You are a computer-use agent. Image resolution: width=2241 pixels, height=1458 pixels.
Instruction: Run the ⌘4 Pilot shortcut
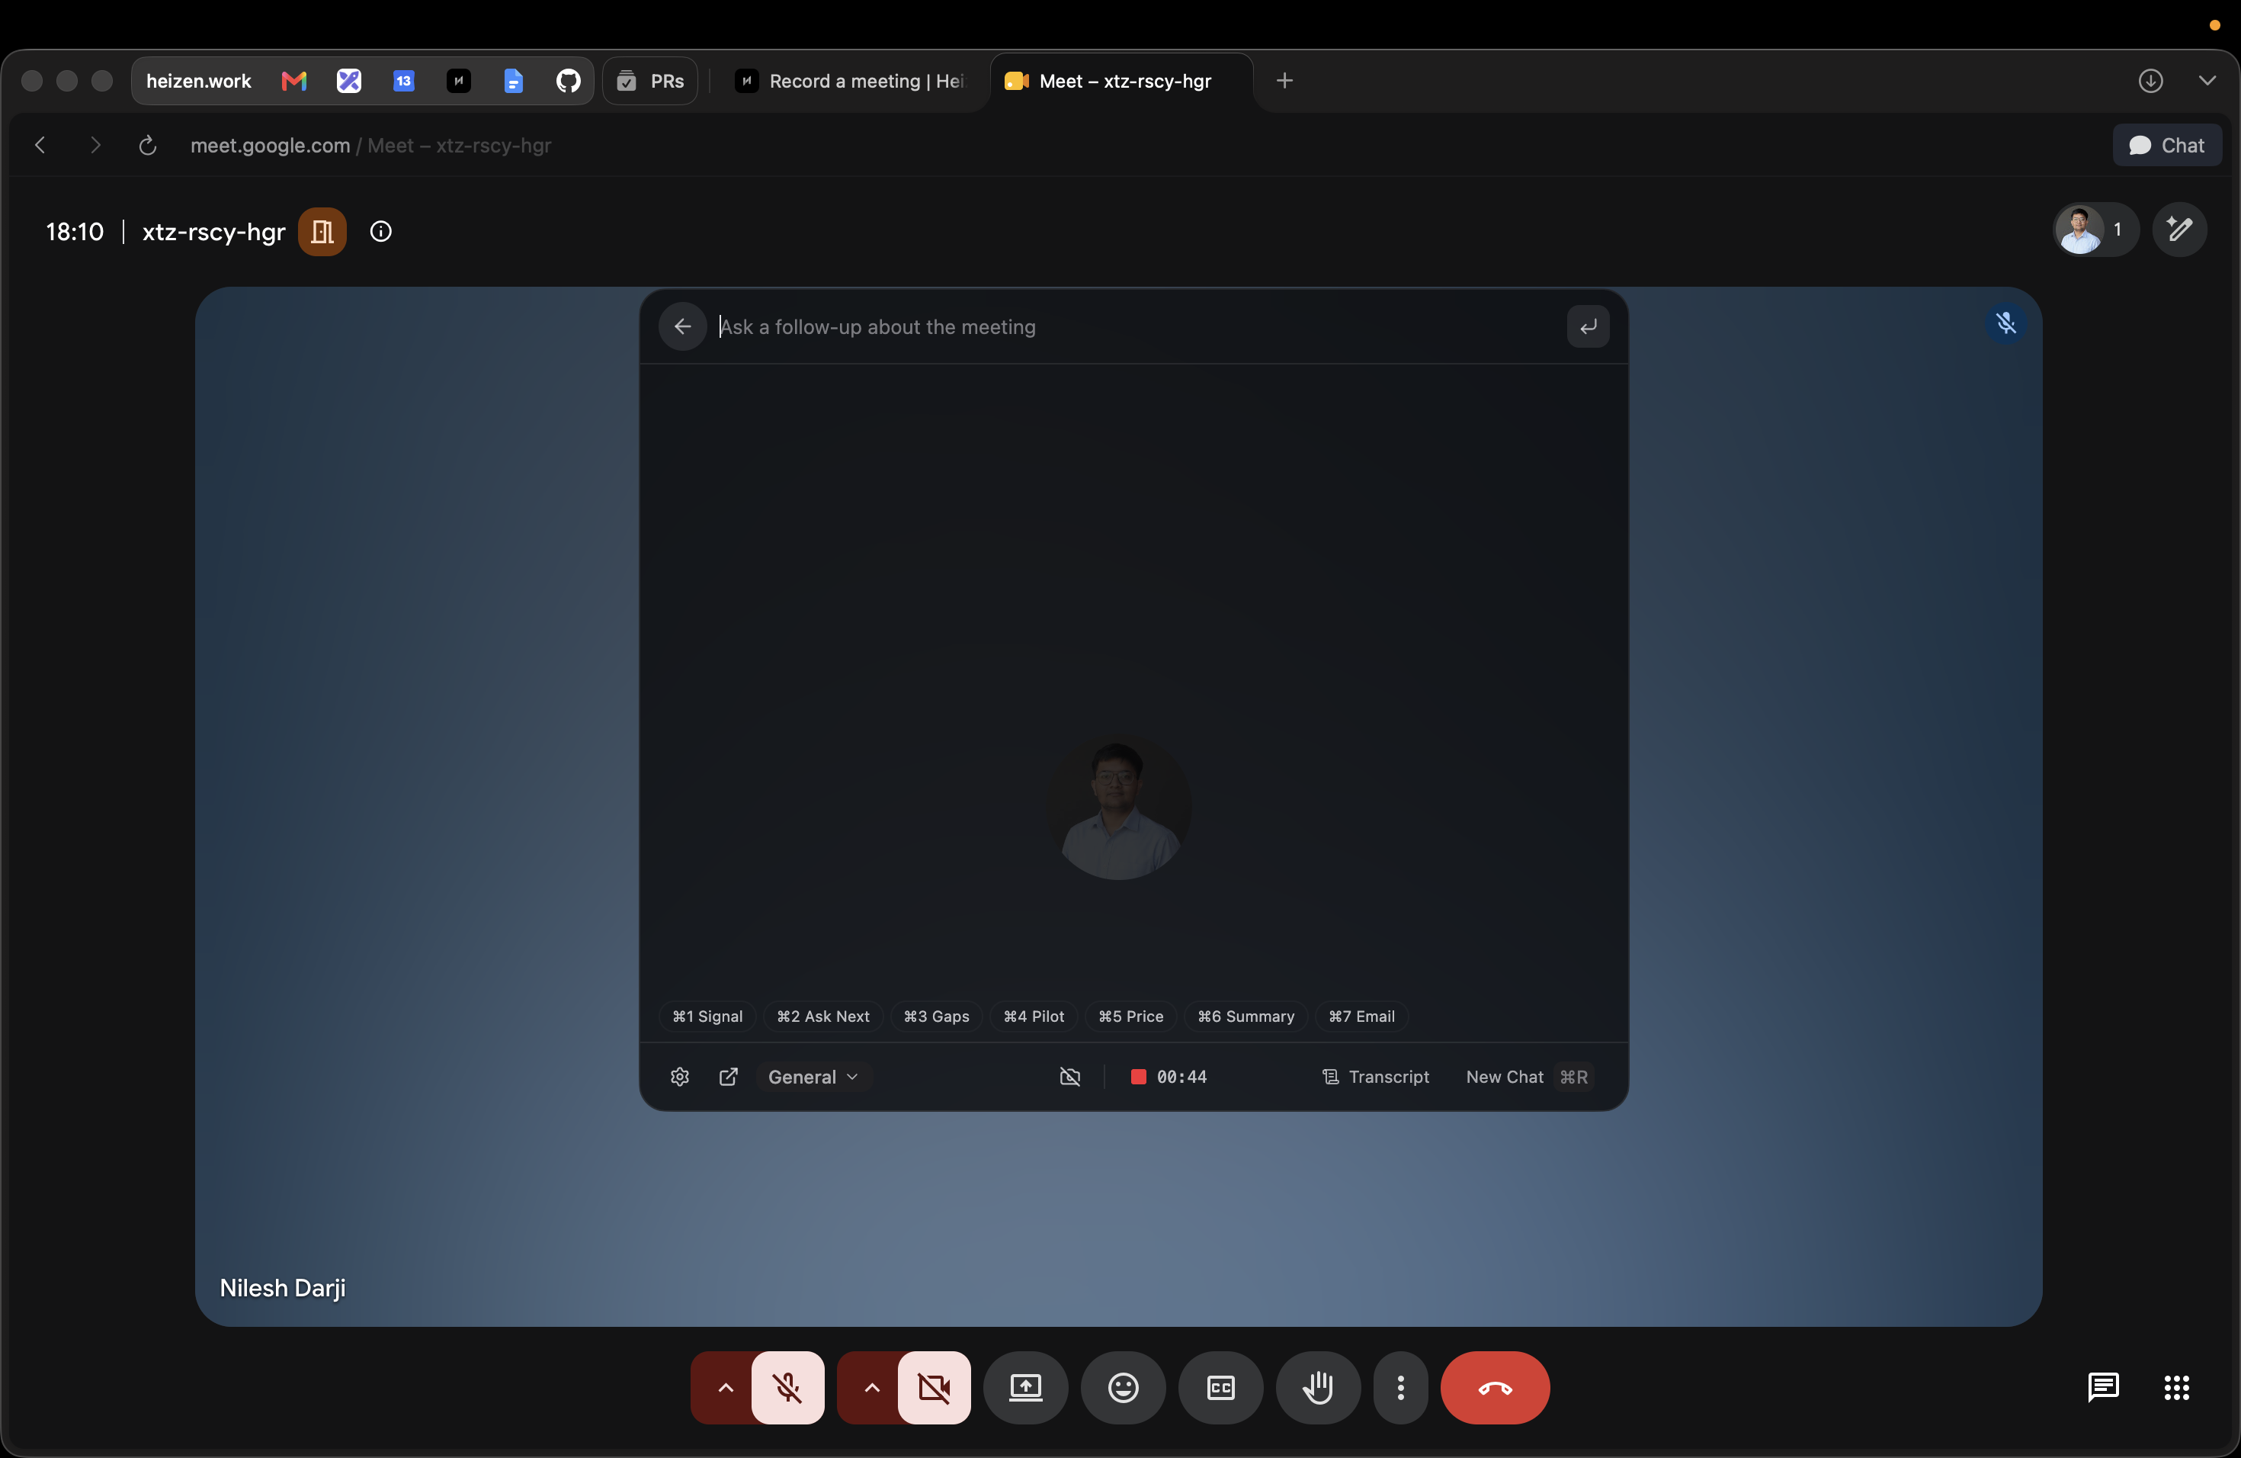[1034, 1016]
